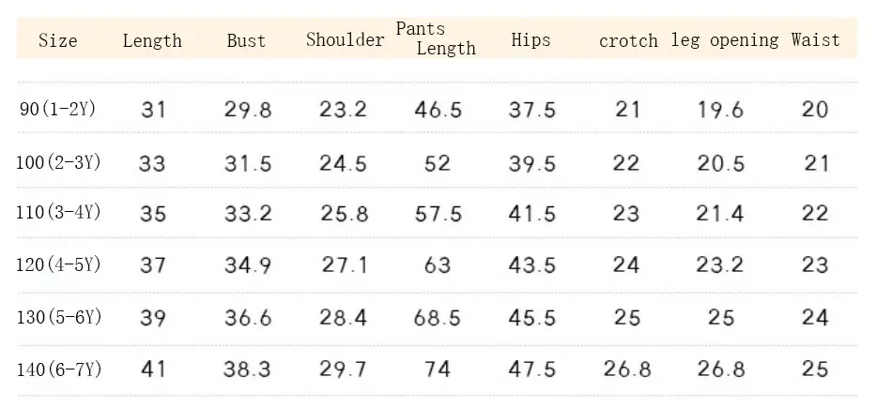Click the Length value 41
The height and width of the screenshot is (407, 892).
[x=152, y=369]
